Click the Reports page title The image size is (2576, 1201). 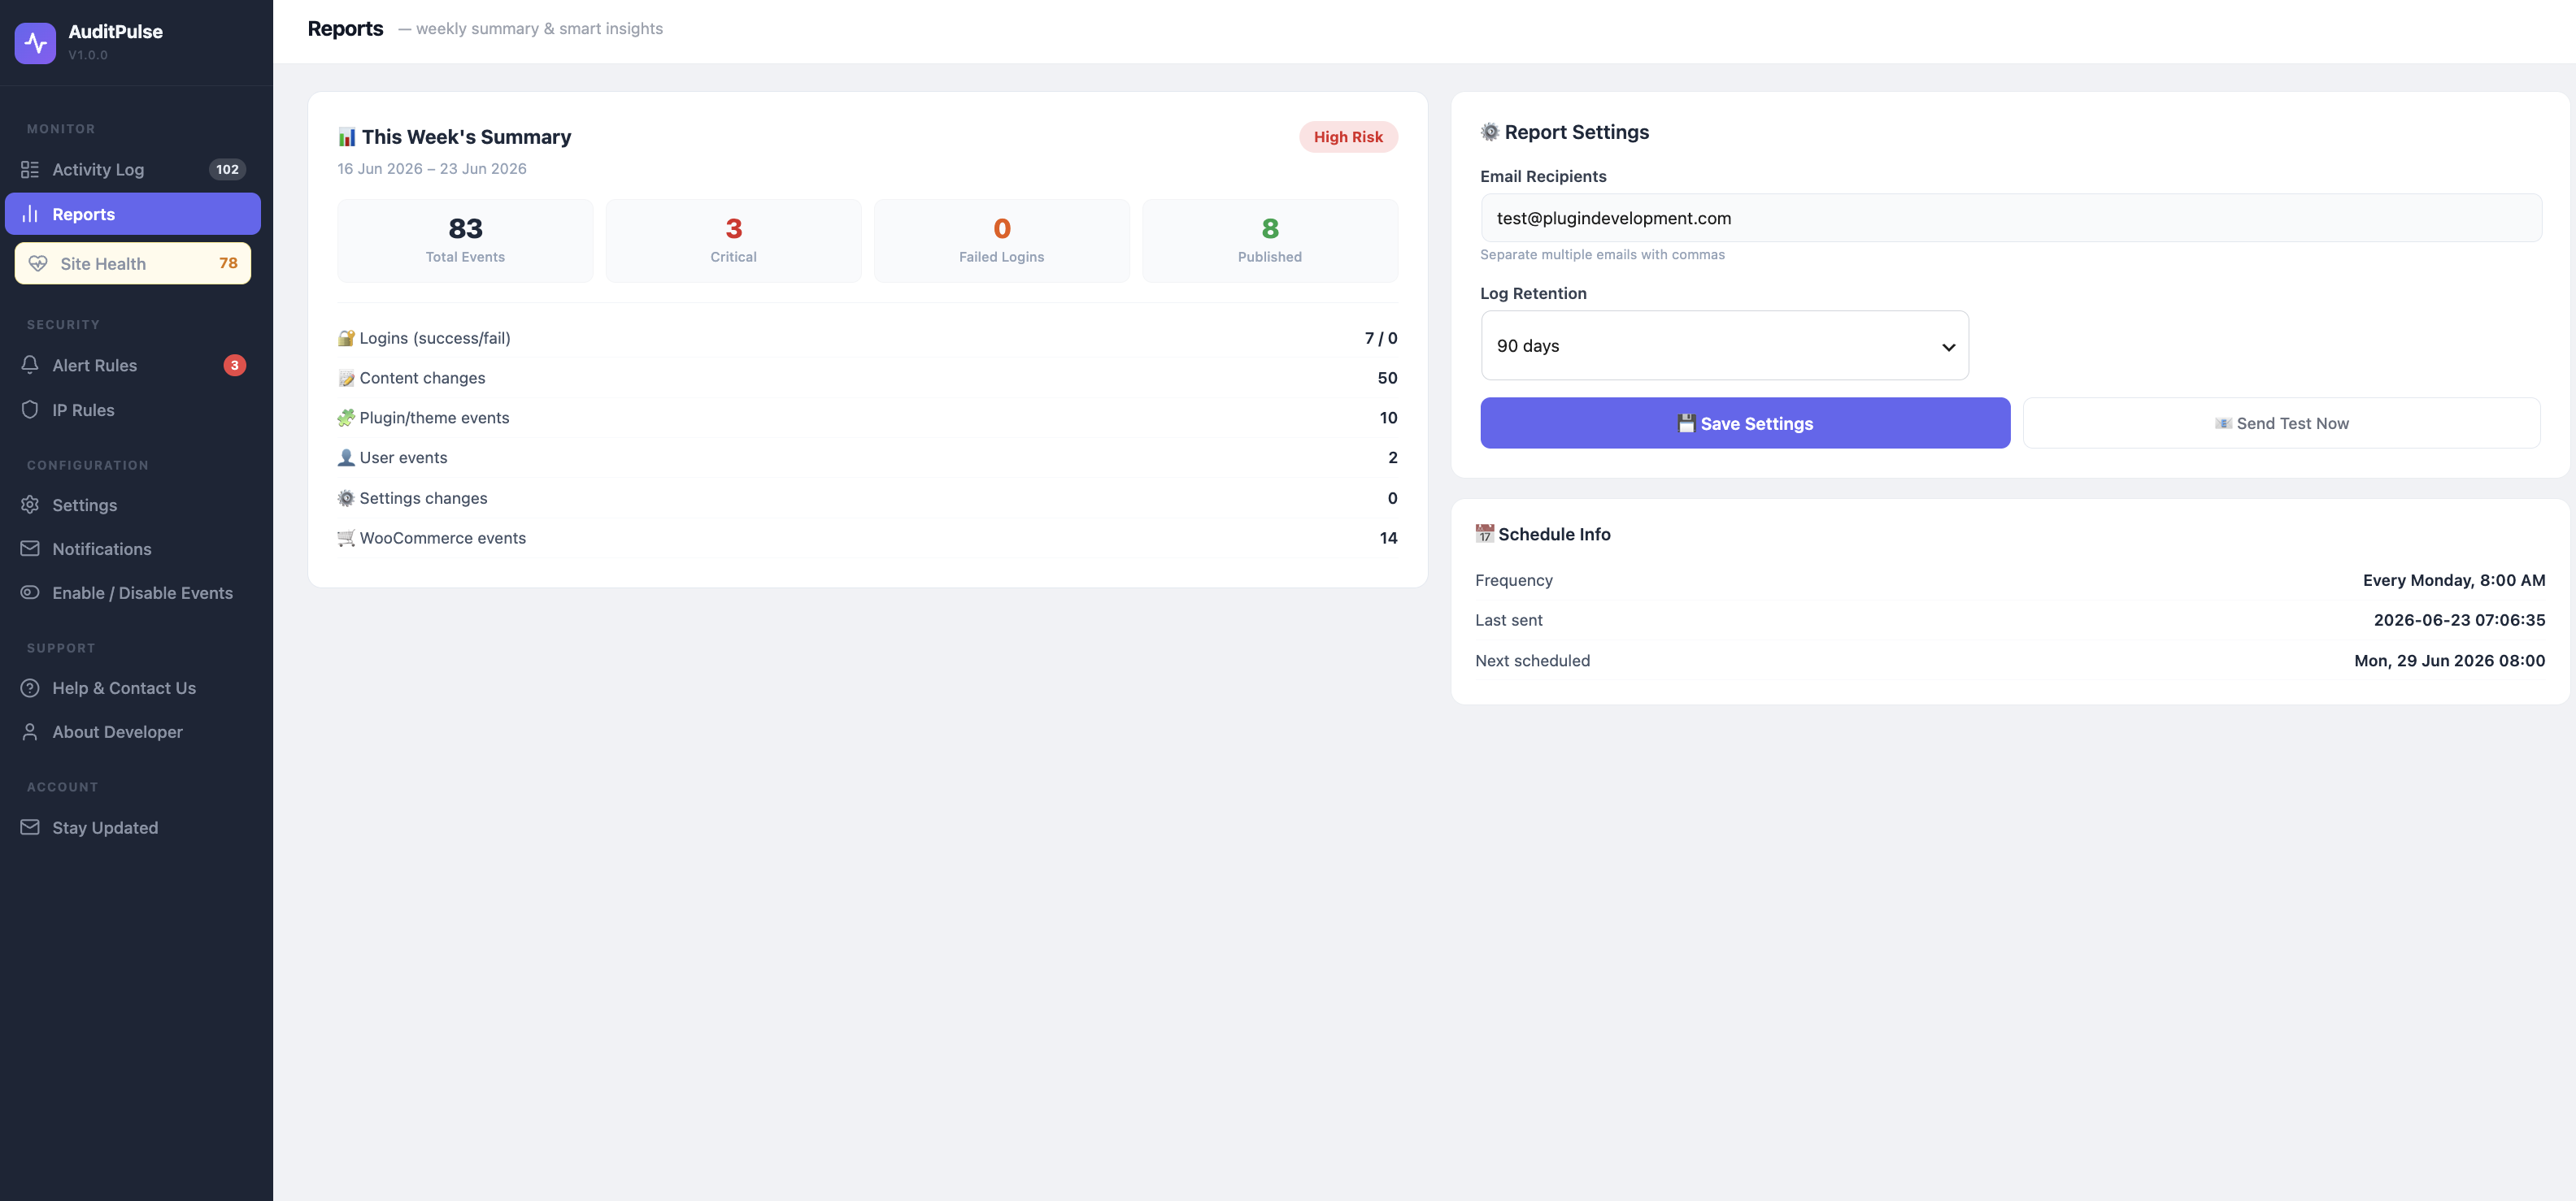click(345, 29)
